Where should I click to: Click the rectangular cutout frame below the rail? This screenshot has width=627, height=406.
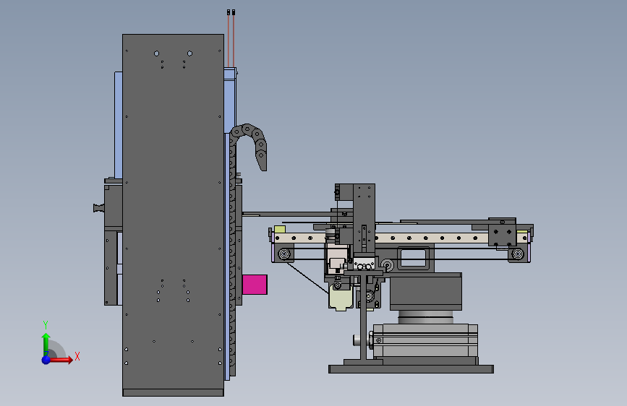pyautogui.click(x=414, y=258)
